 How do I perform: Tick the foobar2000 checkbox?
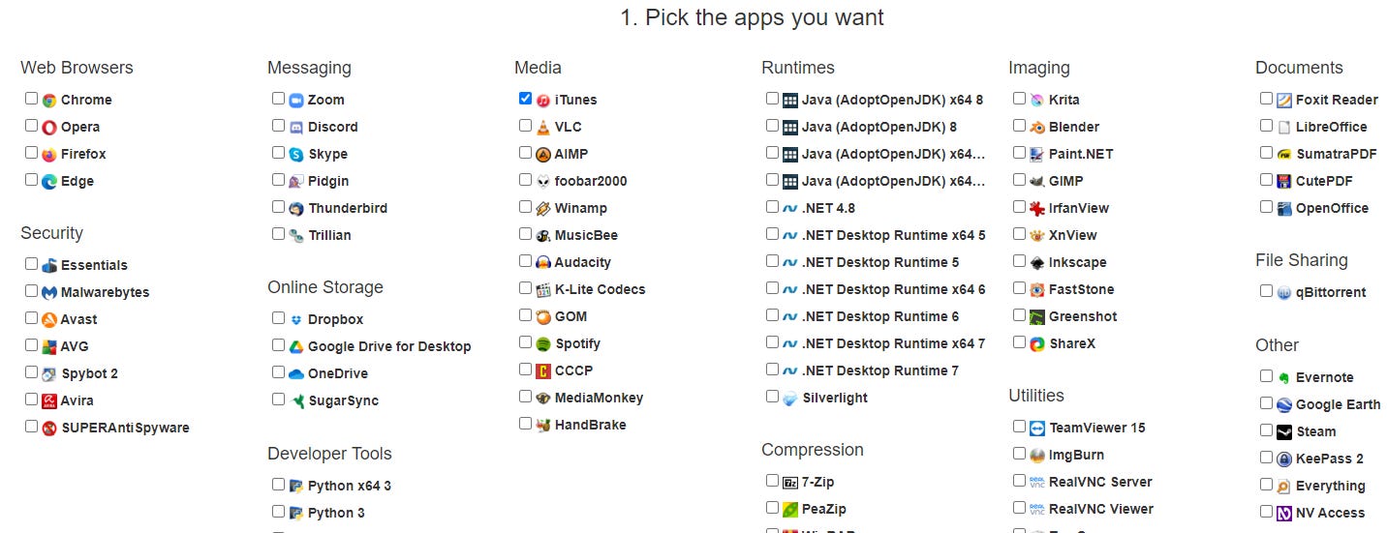(525, 180)
